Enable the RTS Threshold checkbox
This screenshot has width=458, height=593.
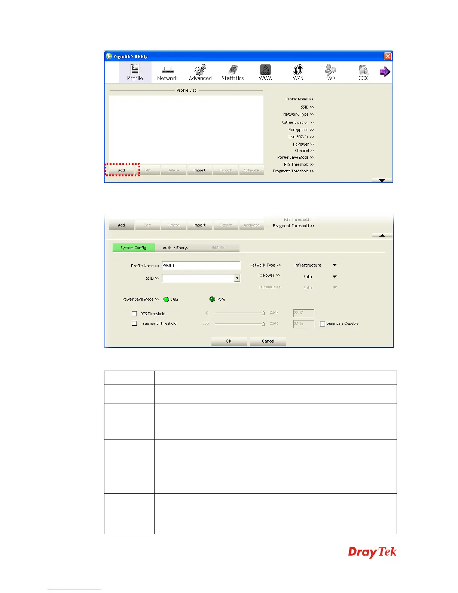[134, 314]
